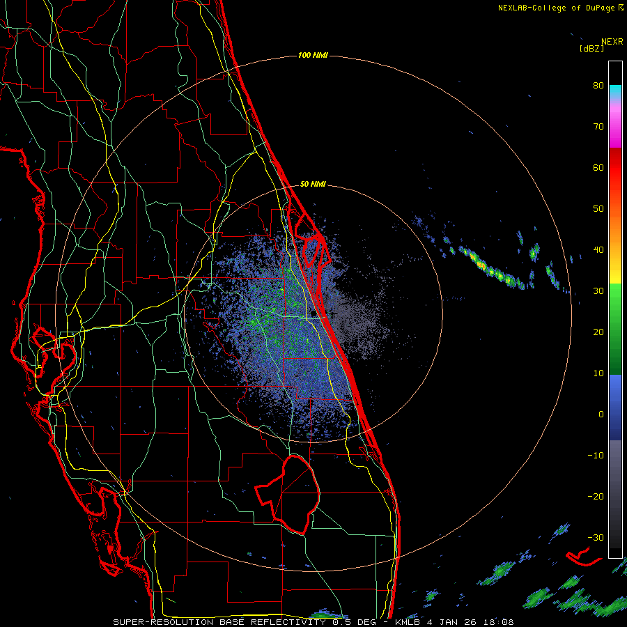
Task: Click the -10 dBZ scale value
Action: pos(596,456)
